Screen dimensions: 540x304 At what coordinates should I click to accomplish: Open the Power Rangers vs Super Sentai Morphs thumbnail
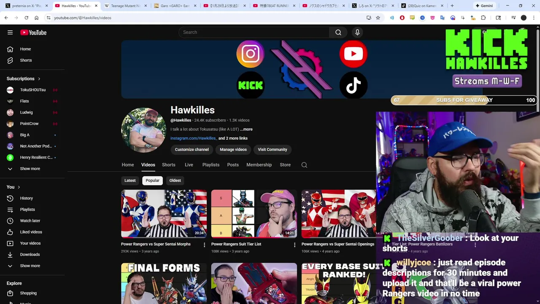click(164, 214)
